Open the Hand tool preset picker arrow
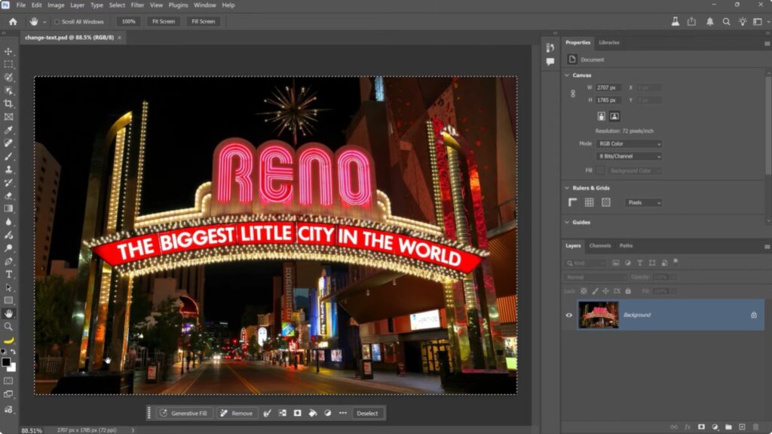This screenshot has height=434, width=772. [x=44, y=22]
